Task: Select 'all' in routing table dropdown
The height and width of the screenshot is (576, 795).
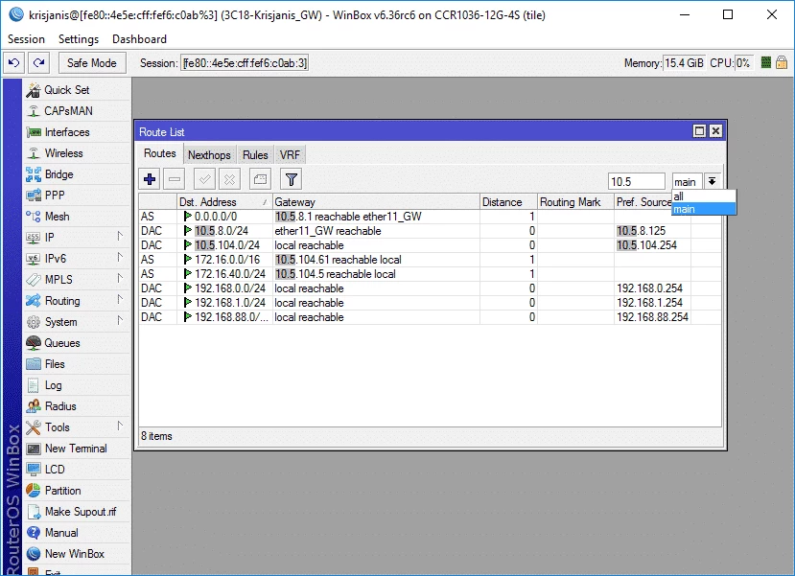Action: click(679, 196)
